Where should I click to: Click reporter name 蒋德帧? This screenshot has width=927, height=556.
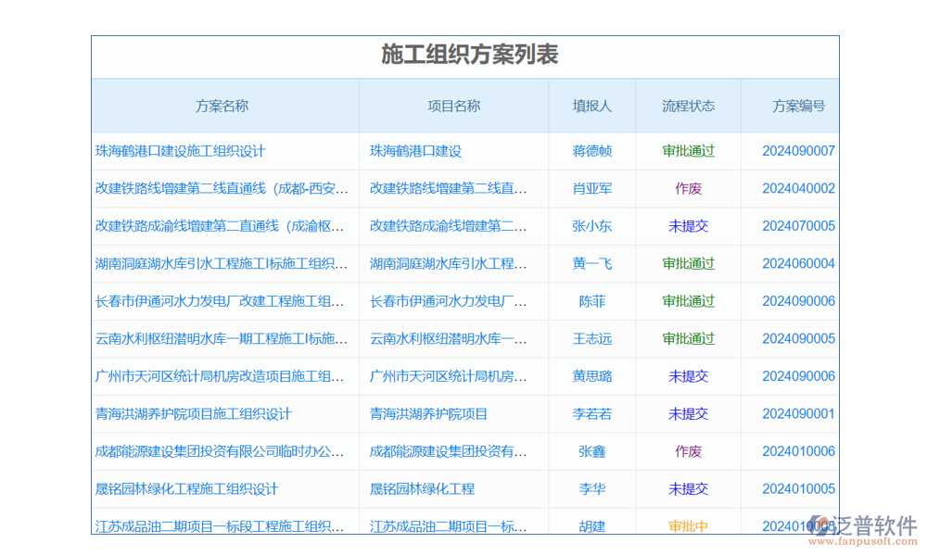point(591,151)
